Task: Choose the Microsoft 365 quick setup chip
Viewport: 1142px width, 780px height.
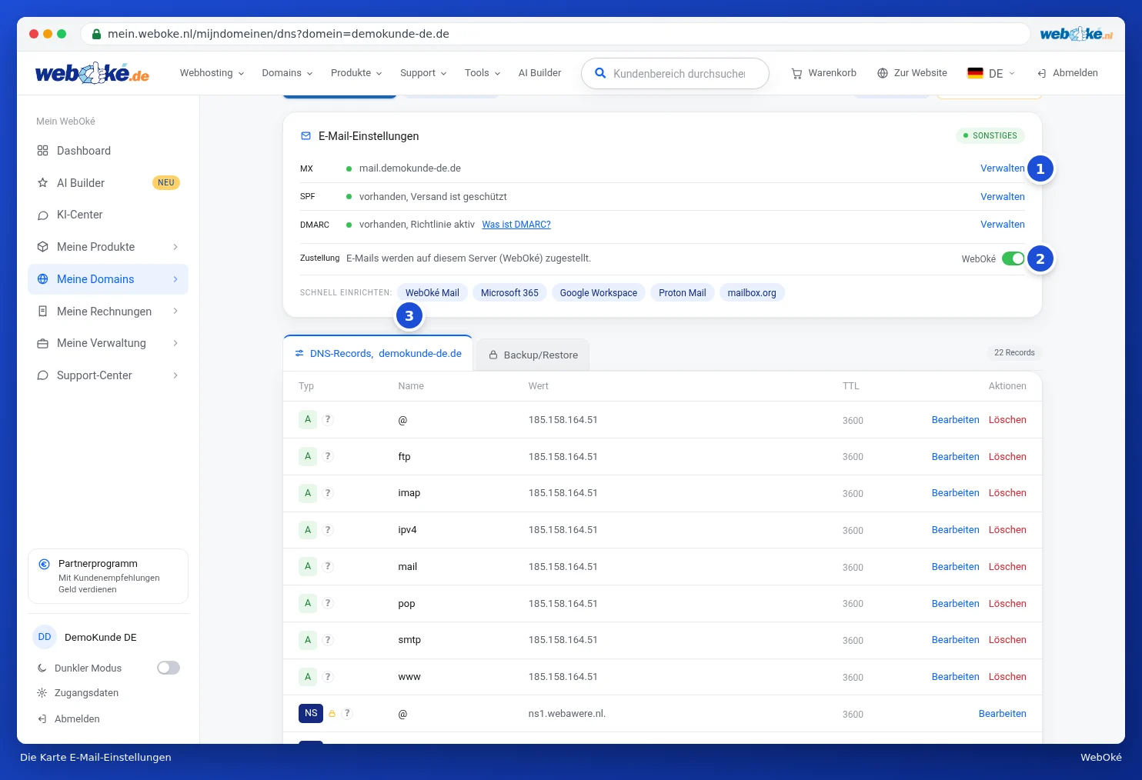Action: [x=509, y=293]
